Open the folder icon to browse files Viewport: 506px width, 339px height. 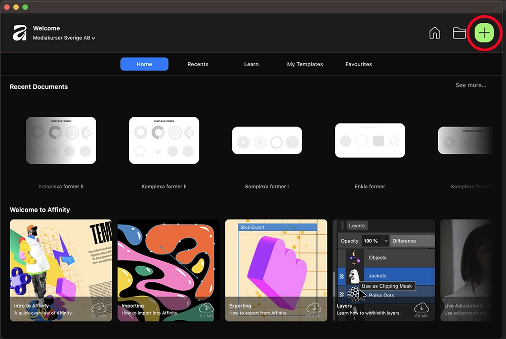tap(459, 33)
